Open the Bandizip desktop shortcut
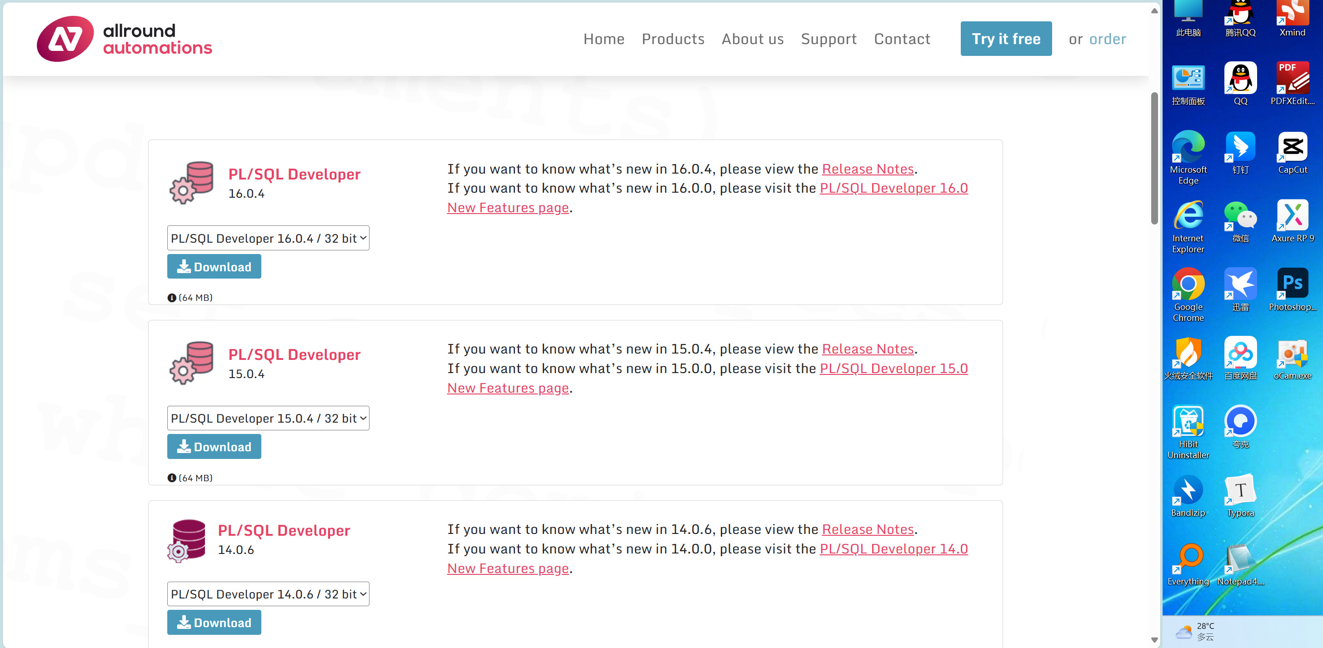The width and height of the screenshot is (1323, 648). click(x=1188, y=490)
